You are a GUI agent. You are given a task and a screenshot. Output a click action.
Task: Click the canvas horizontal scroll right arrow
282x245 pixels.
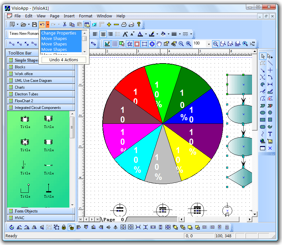(x=249, y=219)
